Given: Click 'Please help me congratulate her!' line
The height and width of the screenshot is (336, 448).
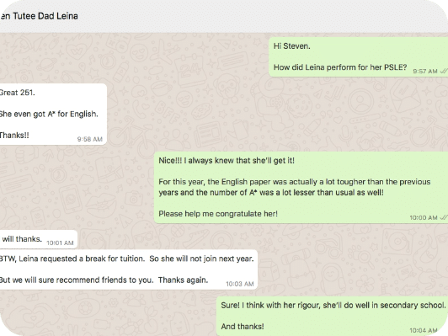Looking at the screenshot, I should click(x=218, y=214).
